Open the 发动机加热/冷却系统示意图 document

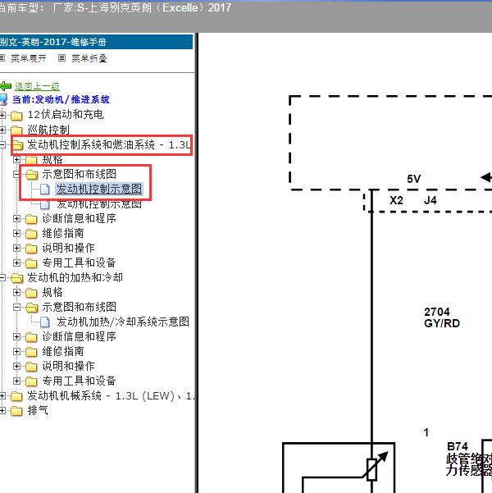(x=123, y=322)
